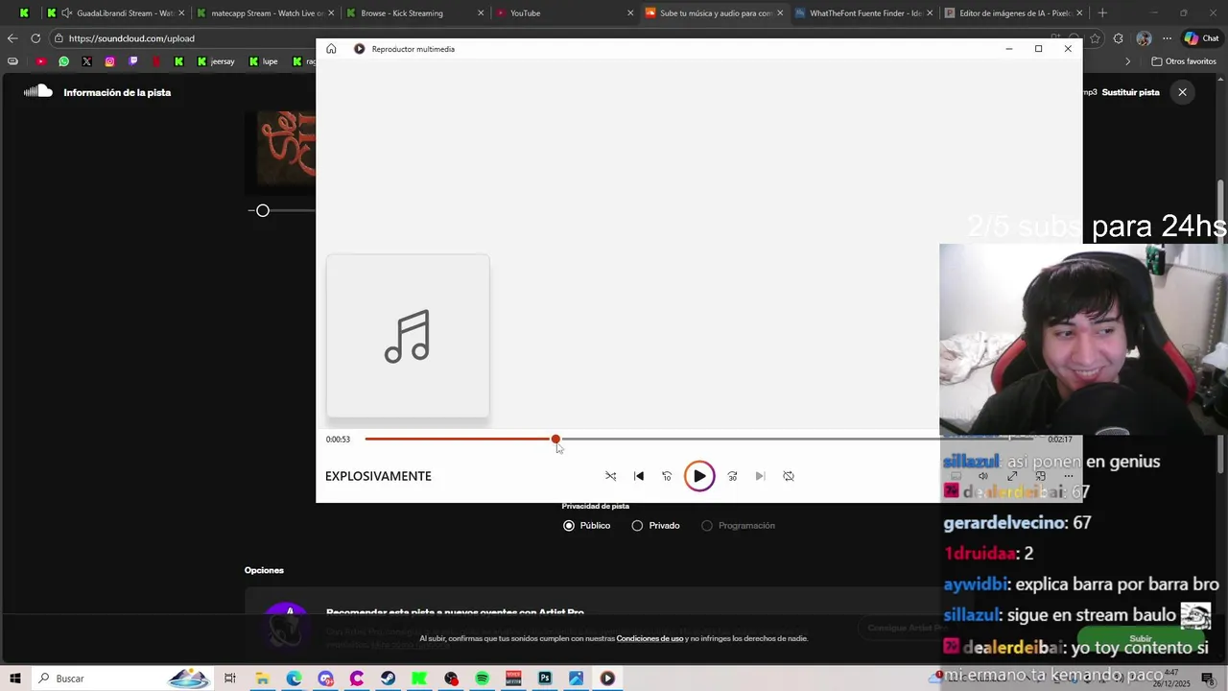Open the jeersay bookmark
This screenshot has height=691, width=1228.
216,61
